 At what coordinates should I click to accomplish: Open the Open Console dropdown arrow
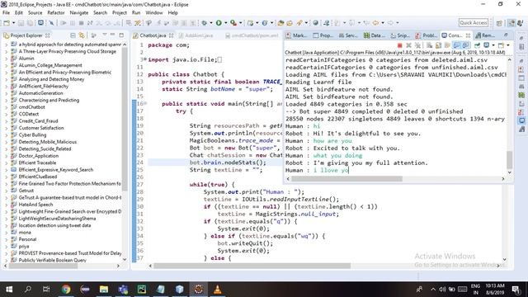coord(508,45)
